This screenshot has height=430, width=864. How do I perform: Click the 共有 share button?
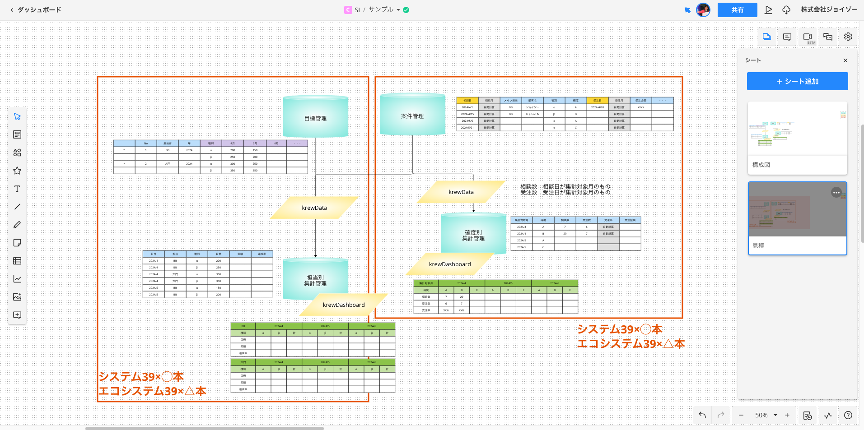tap(737, 10)
